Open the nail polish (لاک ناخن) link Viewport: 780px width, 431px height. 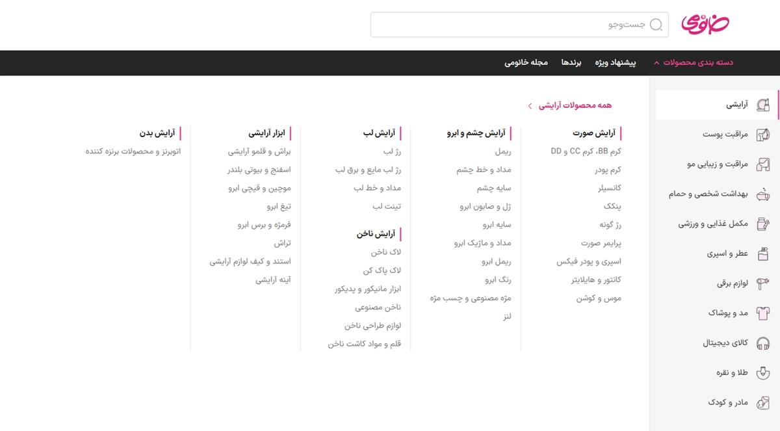(386, 252)
